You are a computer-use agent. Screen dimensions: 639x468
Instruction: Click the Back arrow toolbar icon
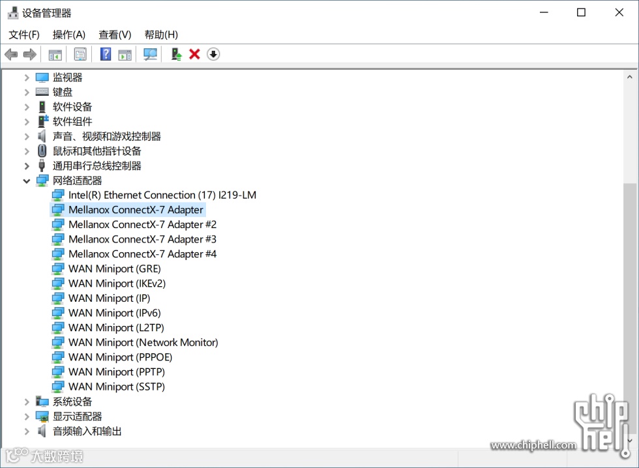[11, 54]
